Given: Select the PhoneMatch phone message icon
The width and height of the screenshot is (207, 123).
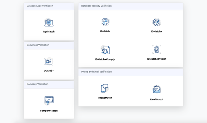Looking at the screenshot, I should 105,88.
